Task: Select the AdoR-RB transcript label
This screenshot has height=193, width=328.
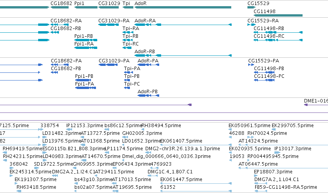Action: [x=145, y=52]
